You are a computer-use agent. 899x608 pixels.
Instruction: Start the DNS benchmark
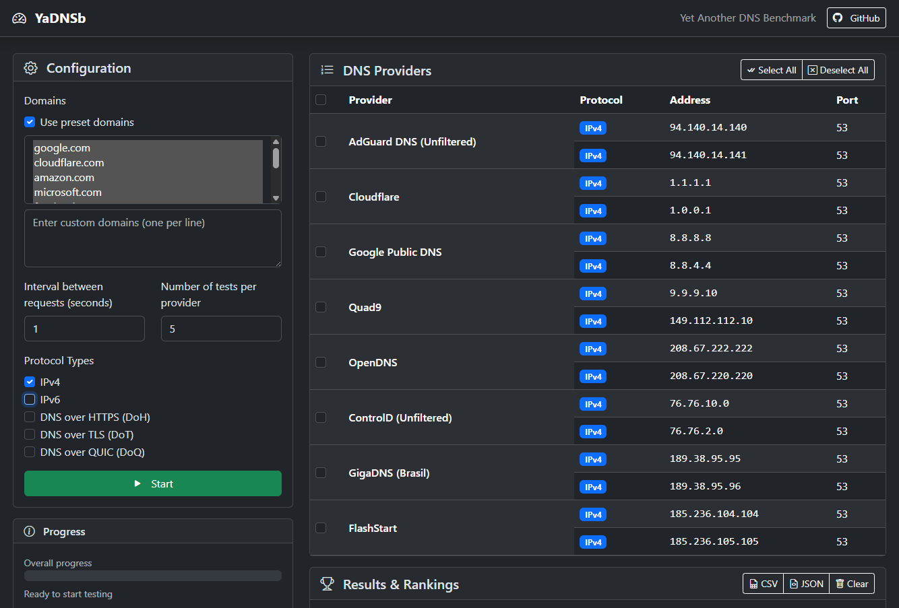point(153,483)
